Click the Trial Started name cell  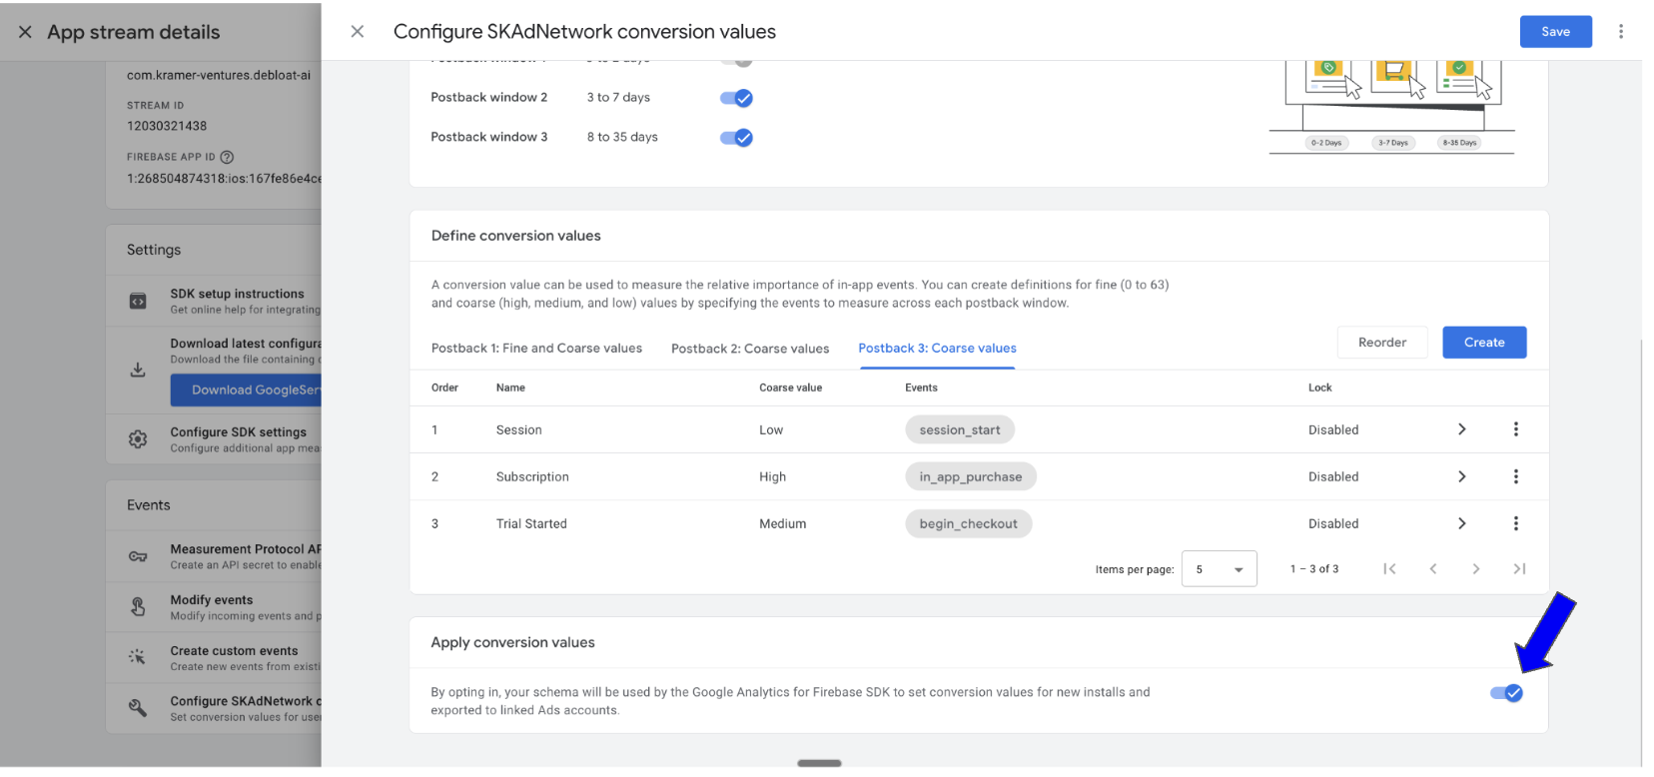[531, 524]
